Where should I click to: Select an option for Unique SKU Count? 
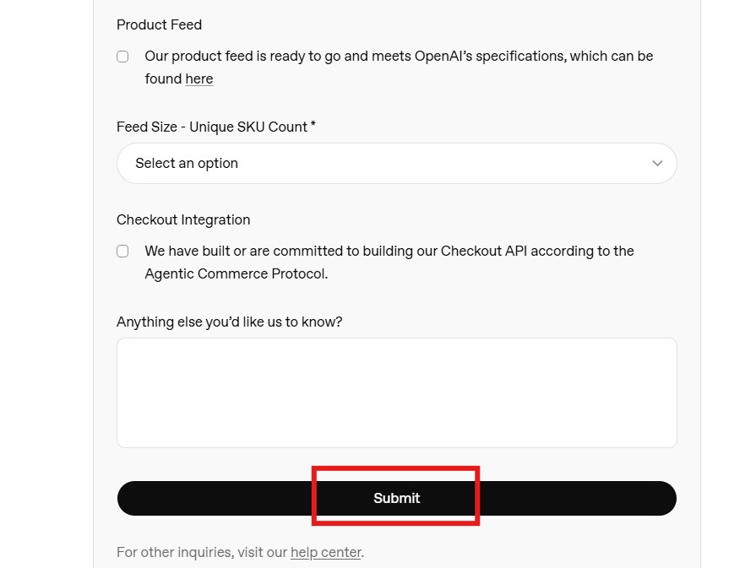tap(396, 163)
